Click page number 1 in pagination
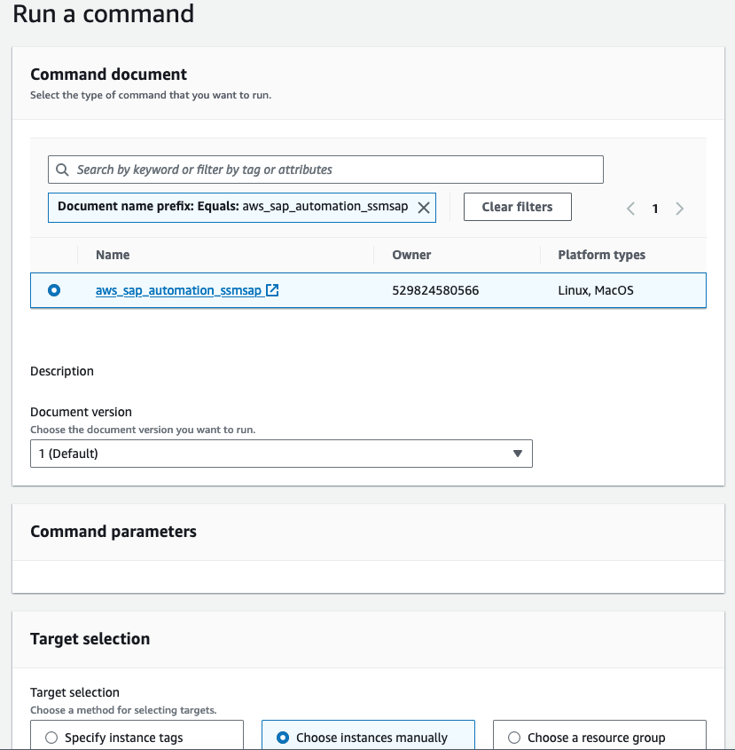 click(655, 209)
